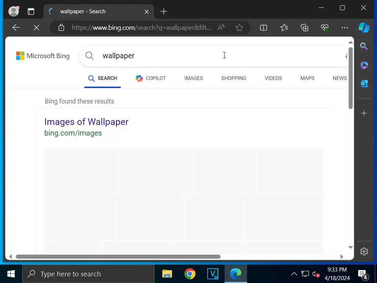
Task: Open Settings and more menu
Action: coord(345,28)
